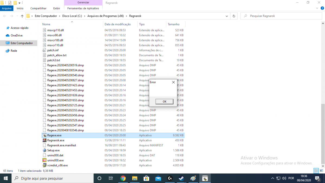Expand the chevron after Disco Local (C:)

pos(85,16)
